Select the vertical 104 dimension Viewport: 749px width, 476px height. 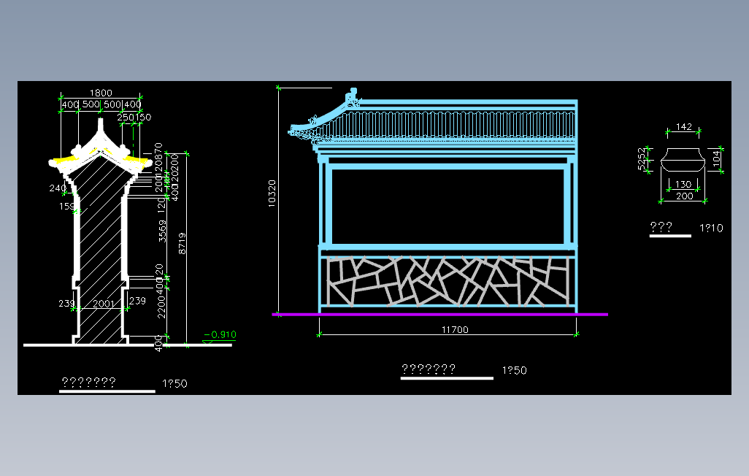[716, 158]
